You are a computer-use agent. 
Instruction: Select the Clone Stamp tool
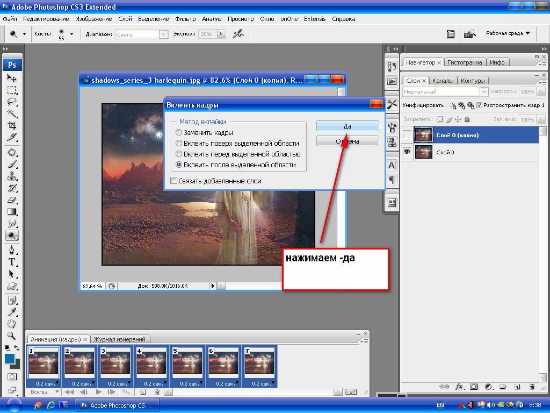12,176
